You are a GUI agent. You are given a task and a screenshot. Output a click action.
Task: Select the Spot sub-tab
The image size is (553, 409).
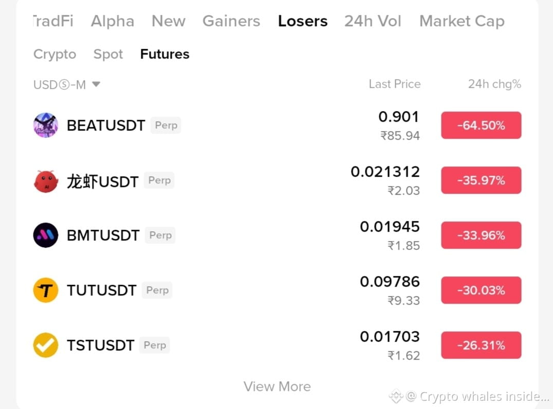click(x=108, y=54)
